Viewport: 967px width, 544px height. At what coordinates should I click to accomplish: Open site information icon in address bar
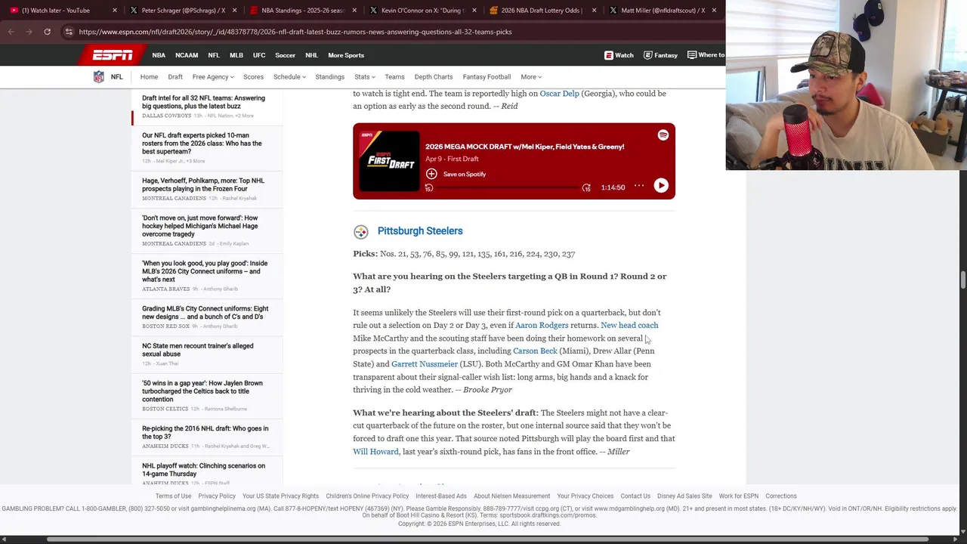point(69,32)
